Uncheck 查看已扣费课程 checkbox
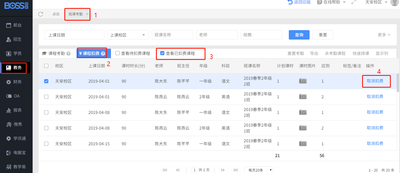 (162, 53)
